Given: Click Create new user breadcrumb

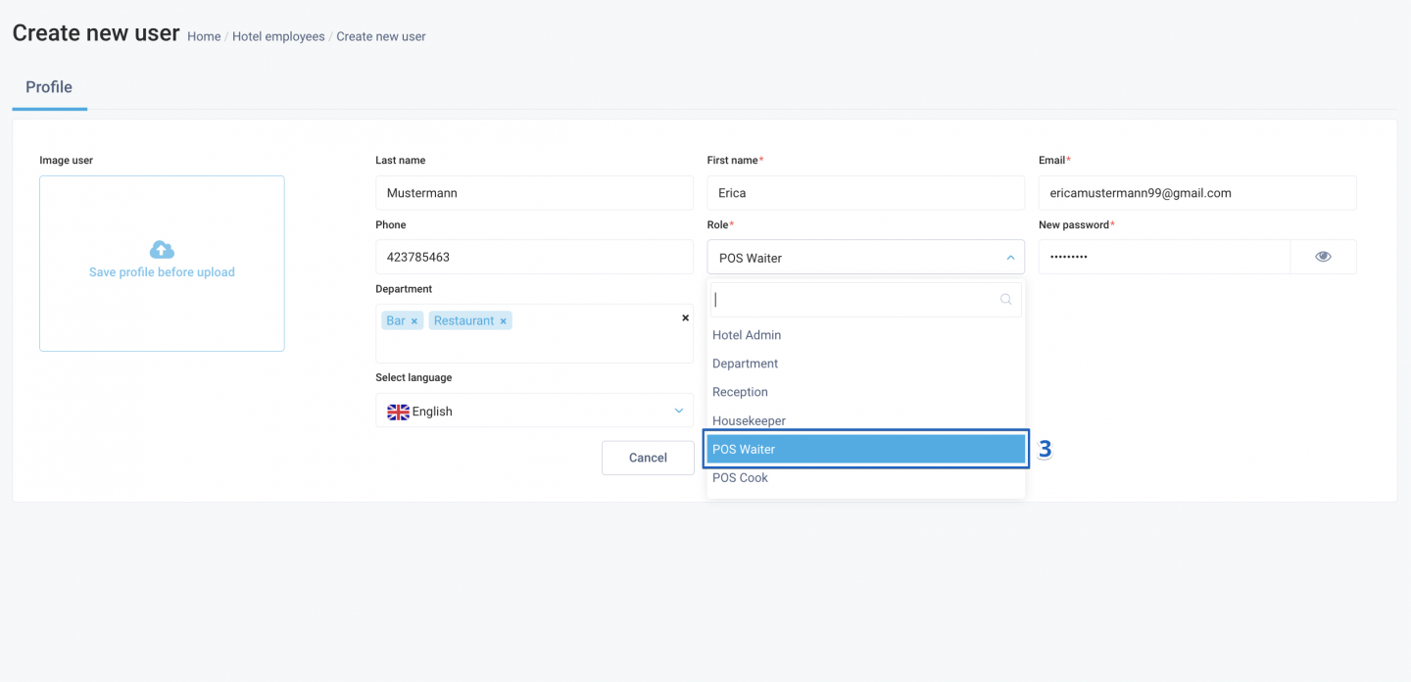Looking at the screenshot, I should click(381, 36).
